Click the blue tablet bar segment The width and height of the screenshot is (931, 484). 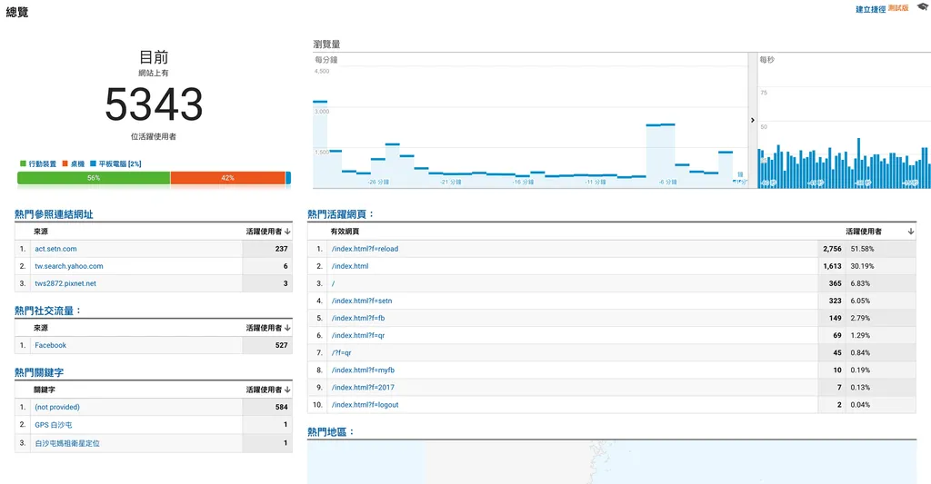pos(288,178)
